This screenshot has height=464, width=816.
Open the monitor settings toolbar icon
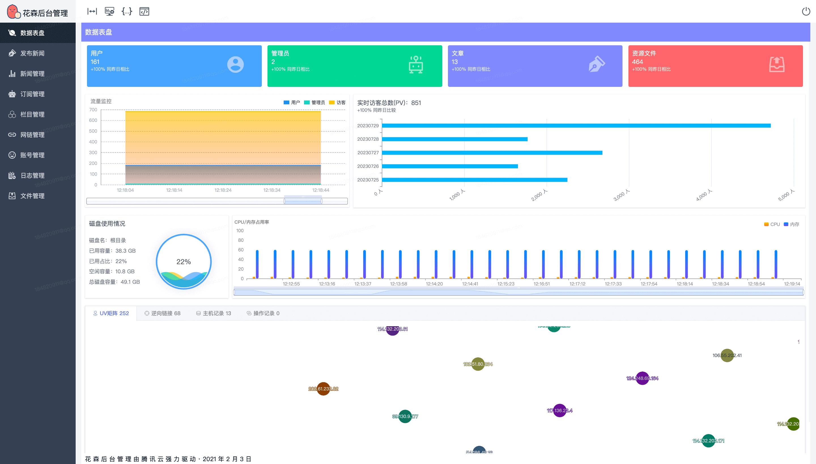coord(109,12)
